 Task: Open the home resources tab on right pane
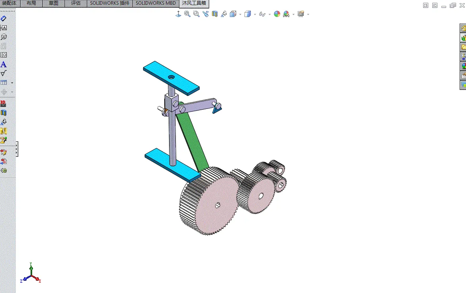(x=463, y=29)
